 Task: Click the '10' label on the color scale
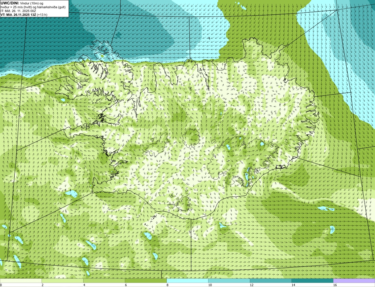pos(210,285)
